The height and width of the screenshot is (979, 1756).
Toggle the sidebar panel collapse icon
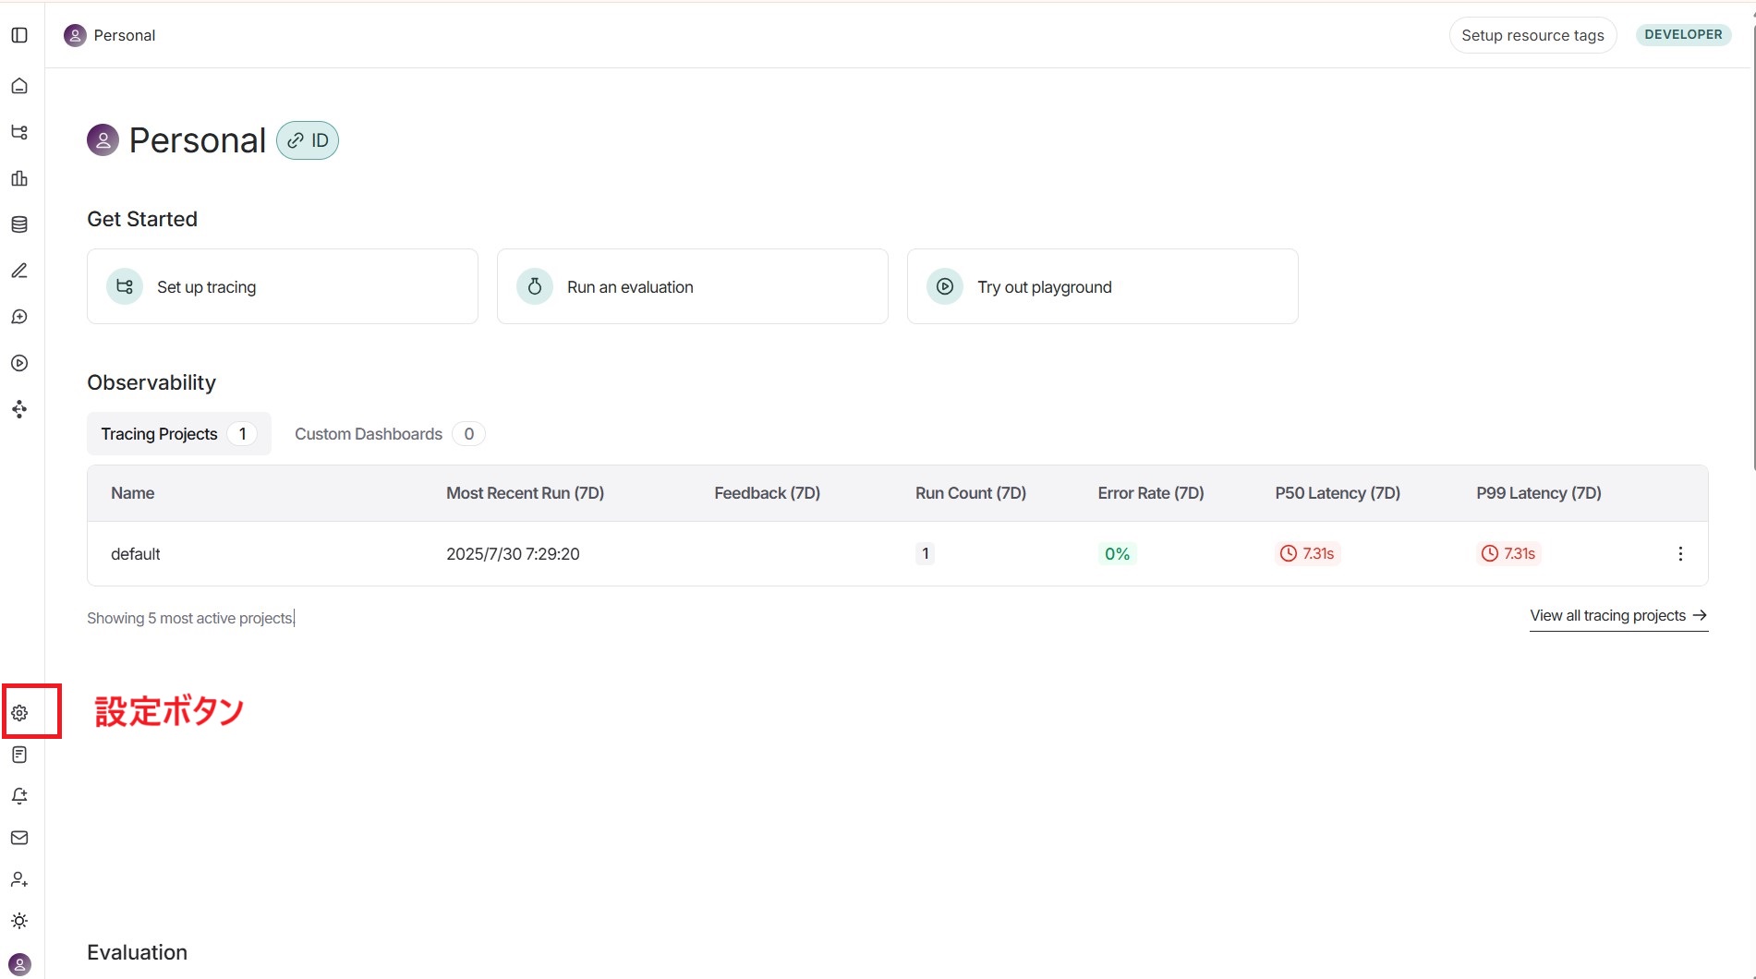[x=19, y=35]
